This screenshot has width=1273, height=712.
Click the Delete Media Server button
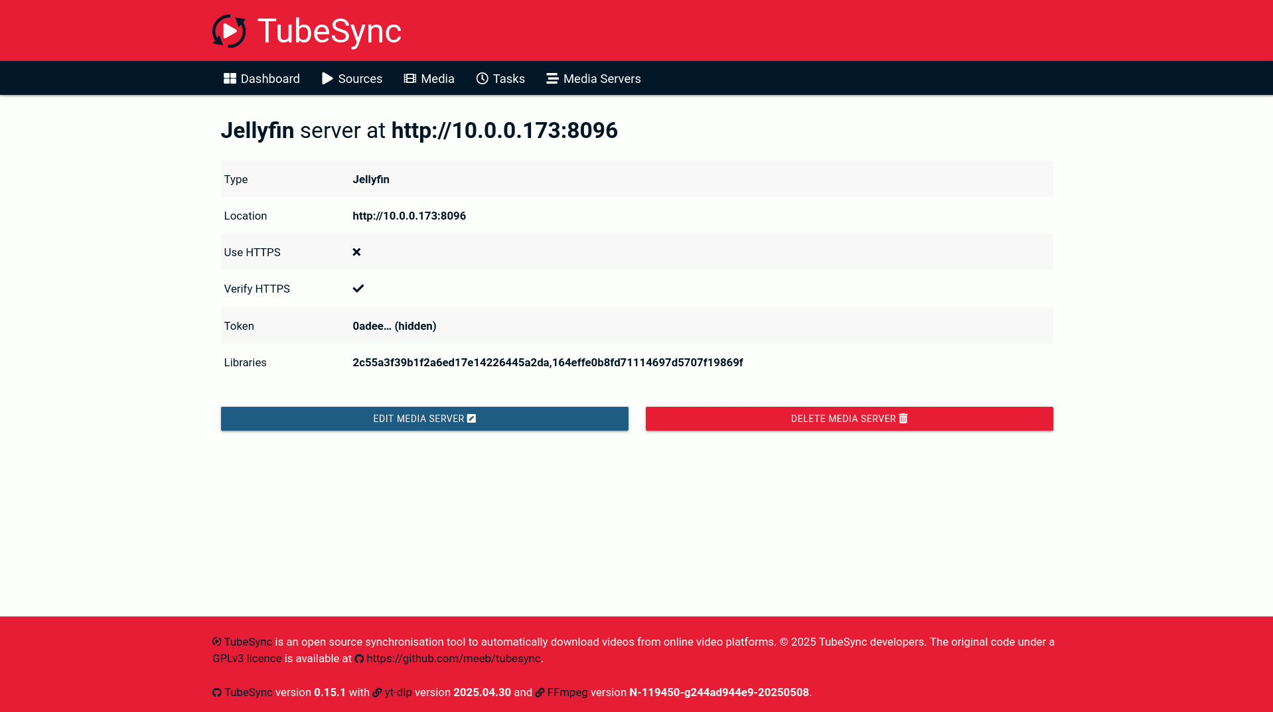point(848,419)
